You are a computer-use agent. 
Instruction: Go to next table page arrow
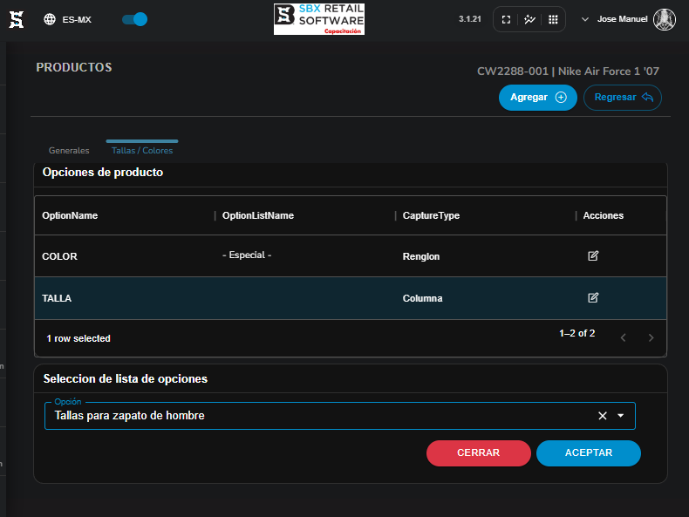coord(651,337)
